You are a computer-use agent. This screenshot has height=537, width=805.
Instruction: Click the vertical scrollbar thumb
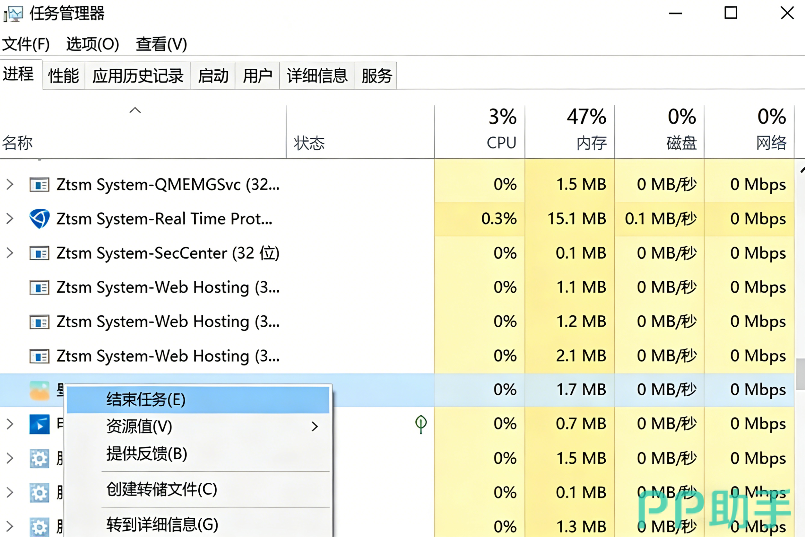(x=800, y=374)
